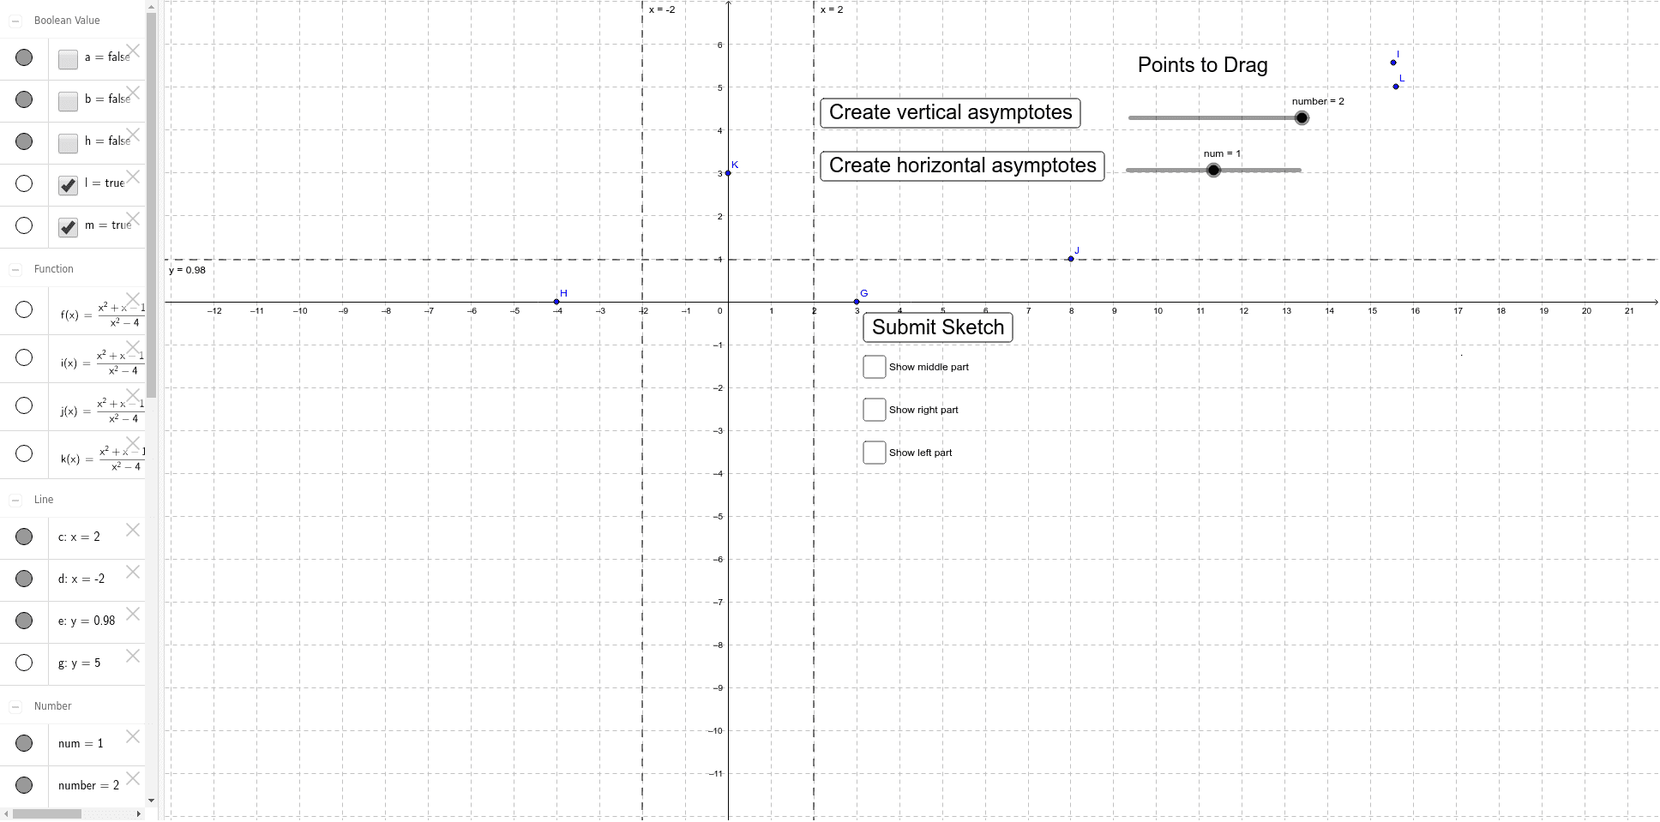Delete the boolean m = true
Screen dimensions: 1660x822
134,219
